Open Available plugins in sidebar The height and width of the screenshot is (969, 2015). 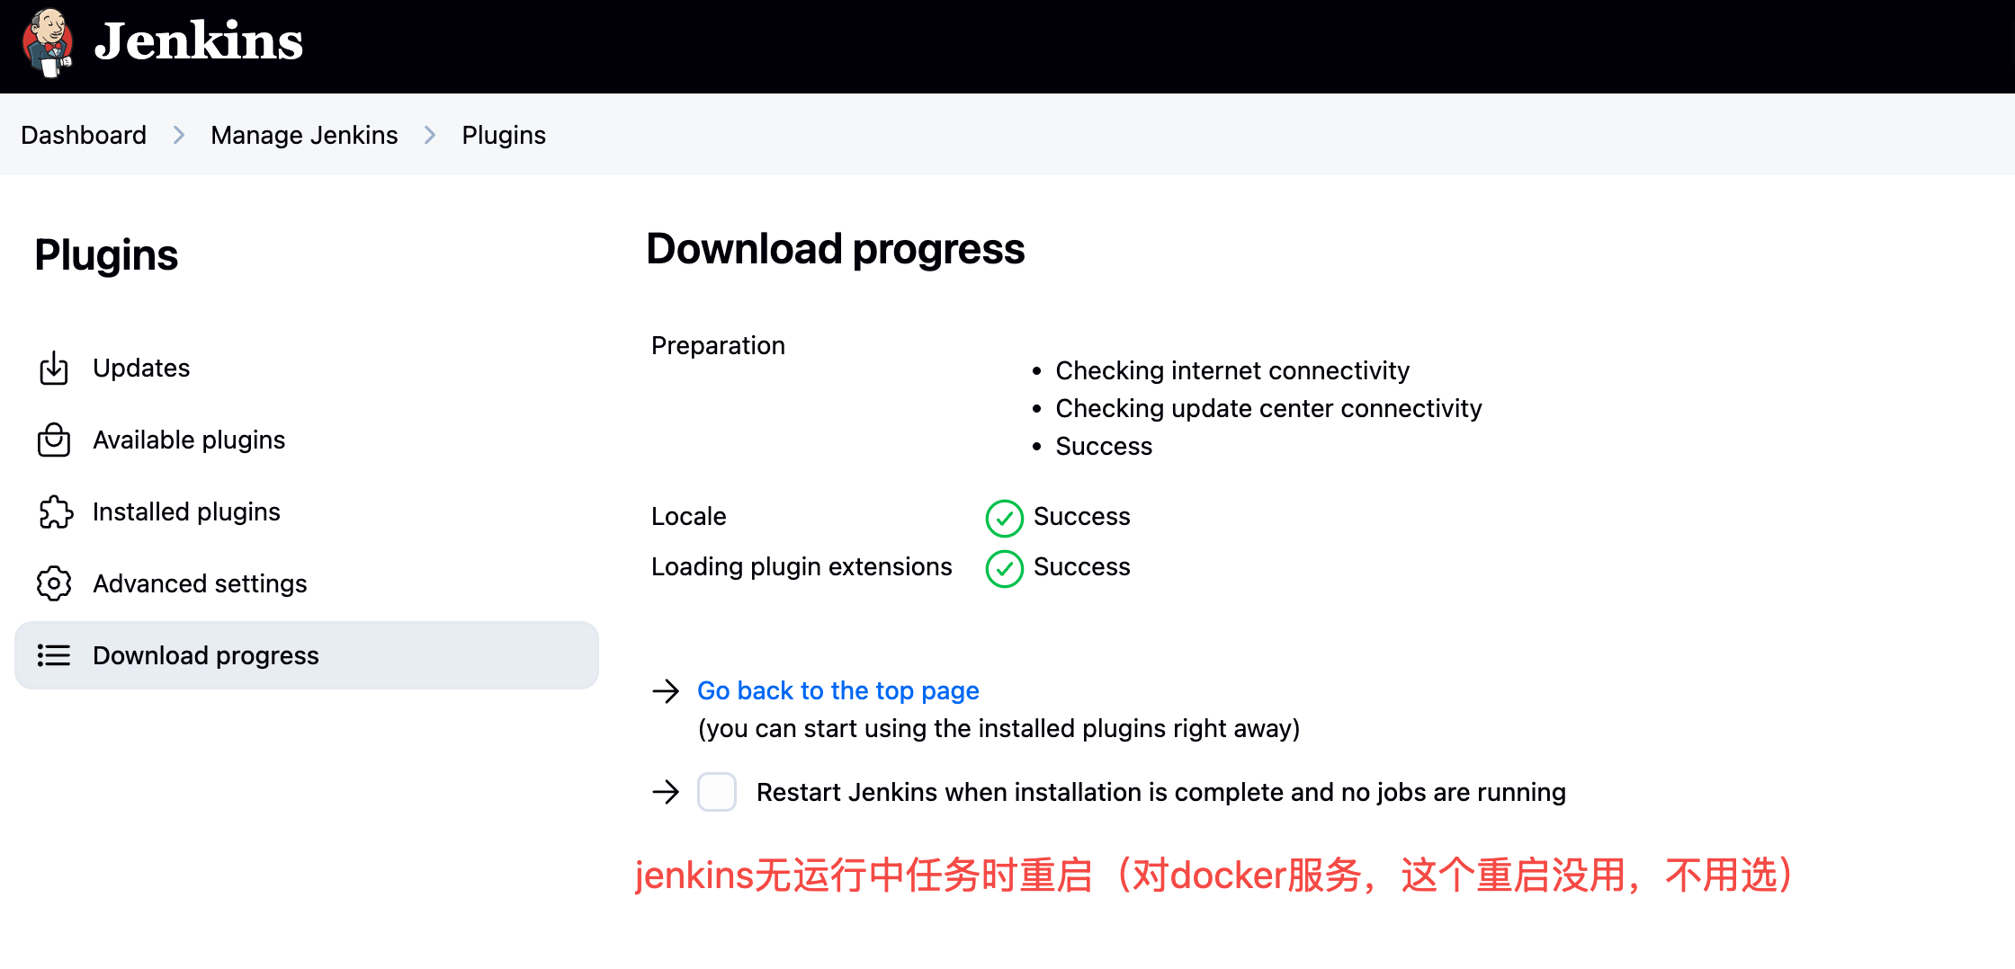coord(307,440)
